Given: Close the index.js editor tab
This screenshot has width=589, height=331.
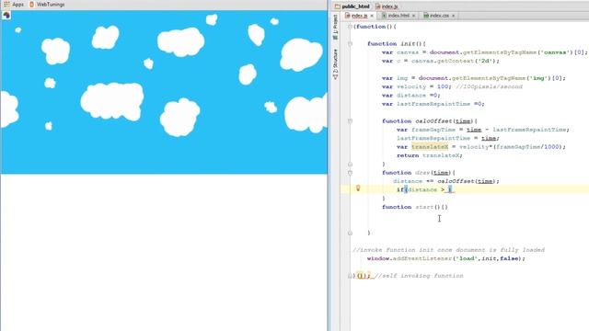Looking at the screenshot, I should click(x=372, y=16).
